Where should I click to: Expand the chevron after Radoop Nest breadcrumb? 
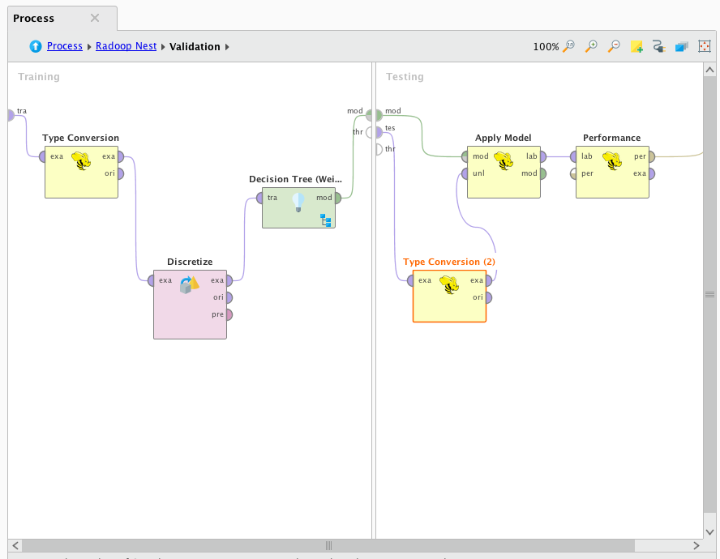click(x=163, y=46)
